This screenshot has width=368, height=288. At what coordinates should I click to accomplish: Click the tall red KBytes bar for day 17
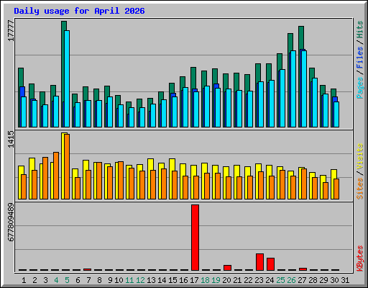(x=195, y=238)
